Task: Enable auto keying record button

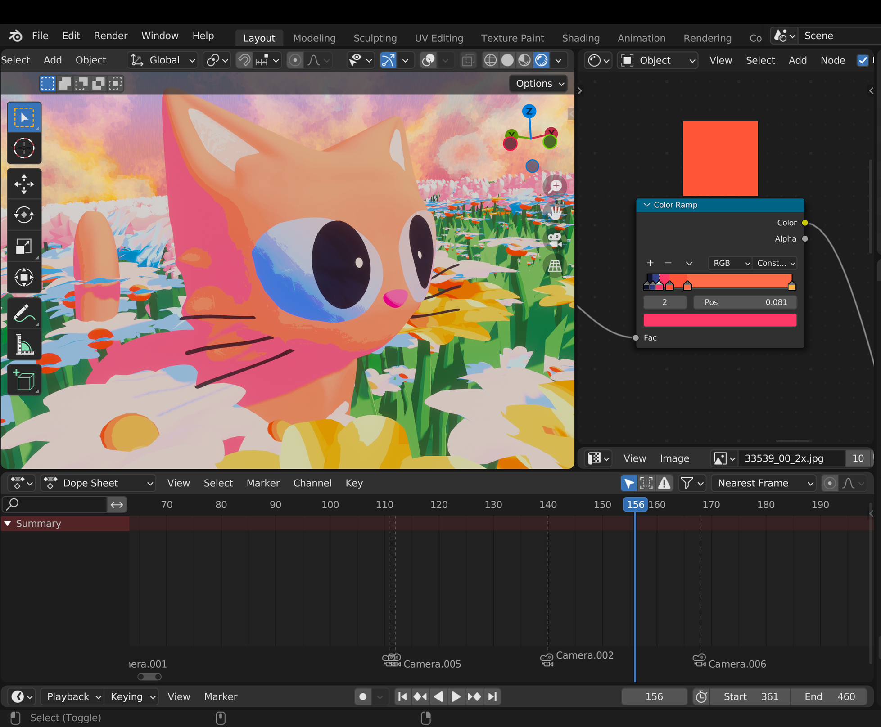Action: click(363, 696)
